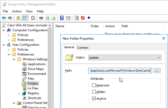This screenshot has height=108, width=168.
Task: Click the tree pane scroll up arrow
Action: 50,26
